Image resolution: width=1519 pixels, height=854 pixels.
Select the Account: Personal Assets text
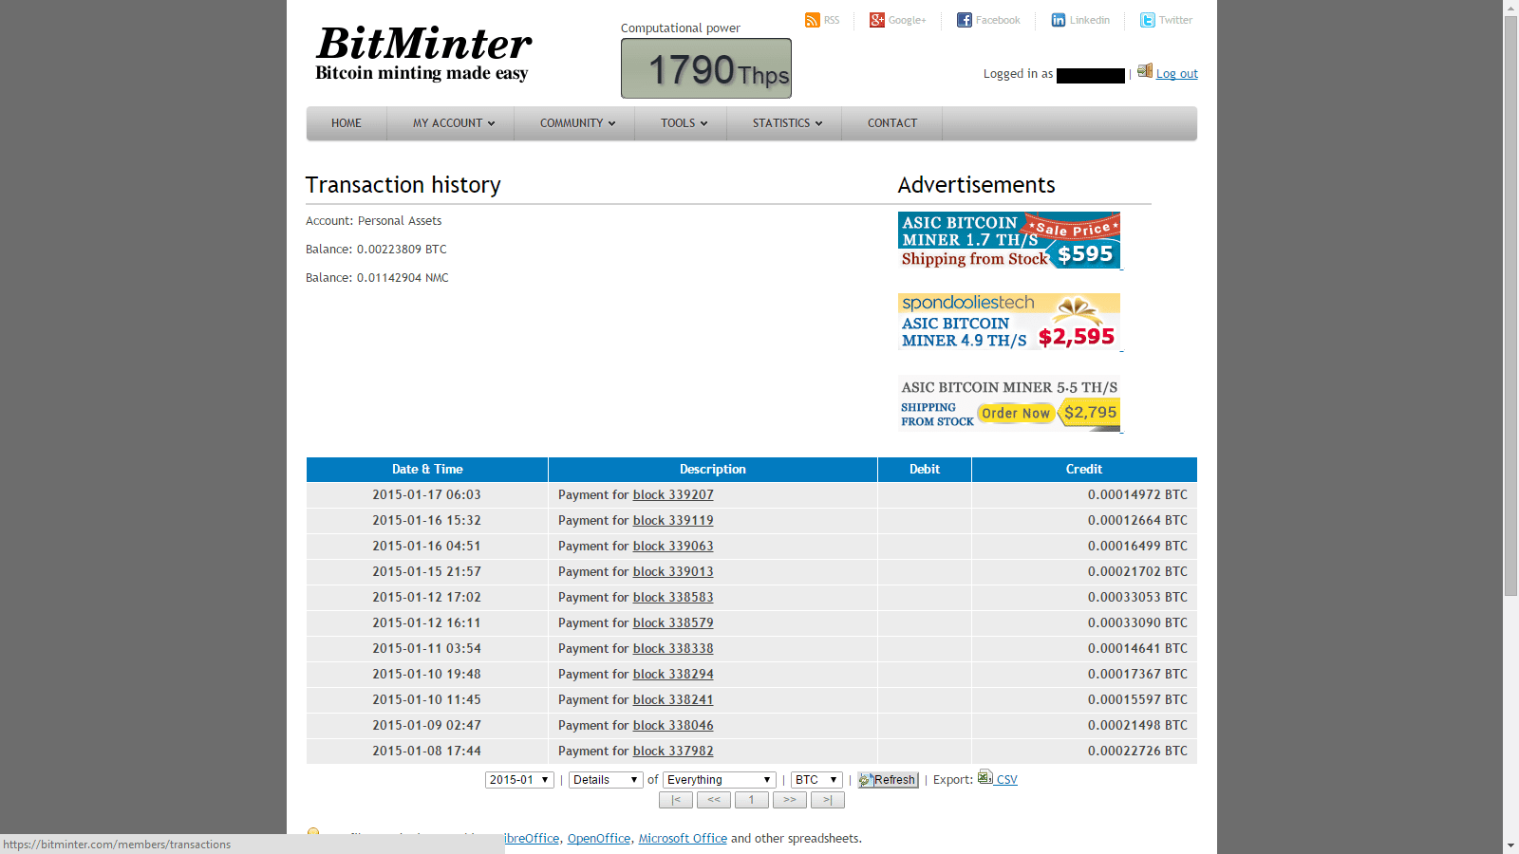click(x=373, y=221)
